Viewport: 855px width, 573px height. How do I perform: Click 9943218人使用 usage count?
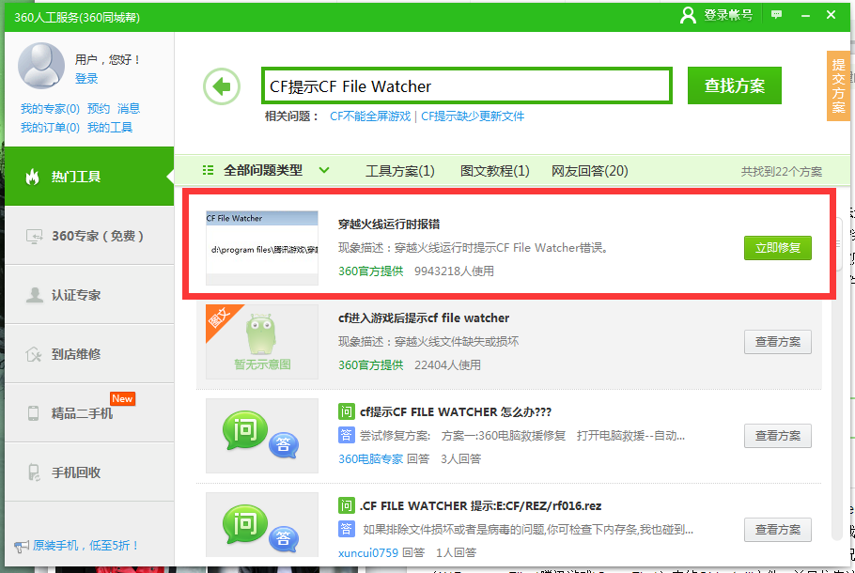tap(454, 271)
